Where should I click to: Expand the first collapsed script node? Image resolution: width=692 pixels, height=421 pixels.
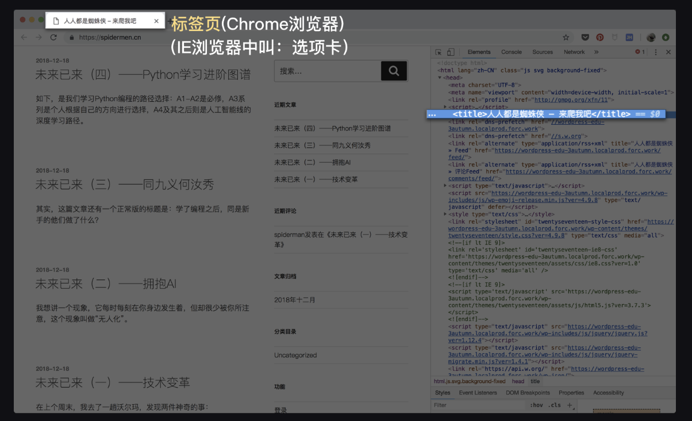click(x=445, y=106)
